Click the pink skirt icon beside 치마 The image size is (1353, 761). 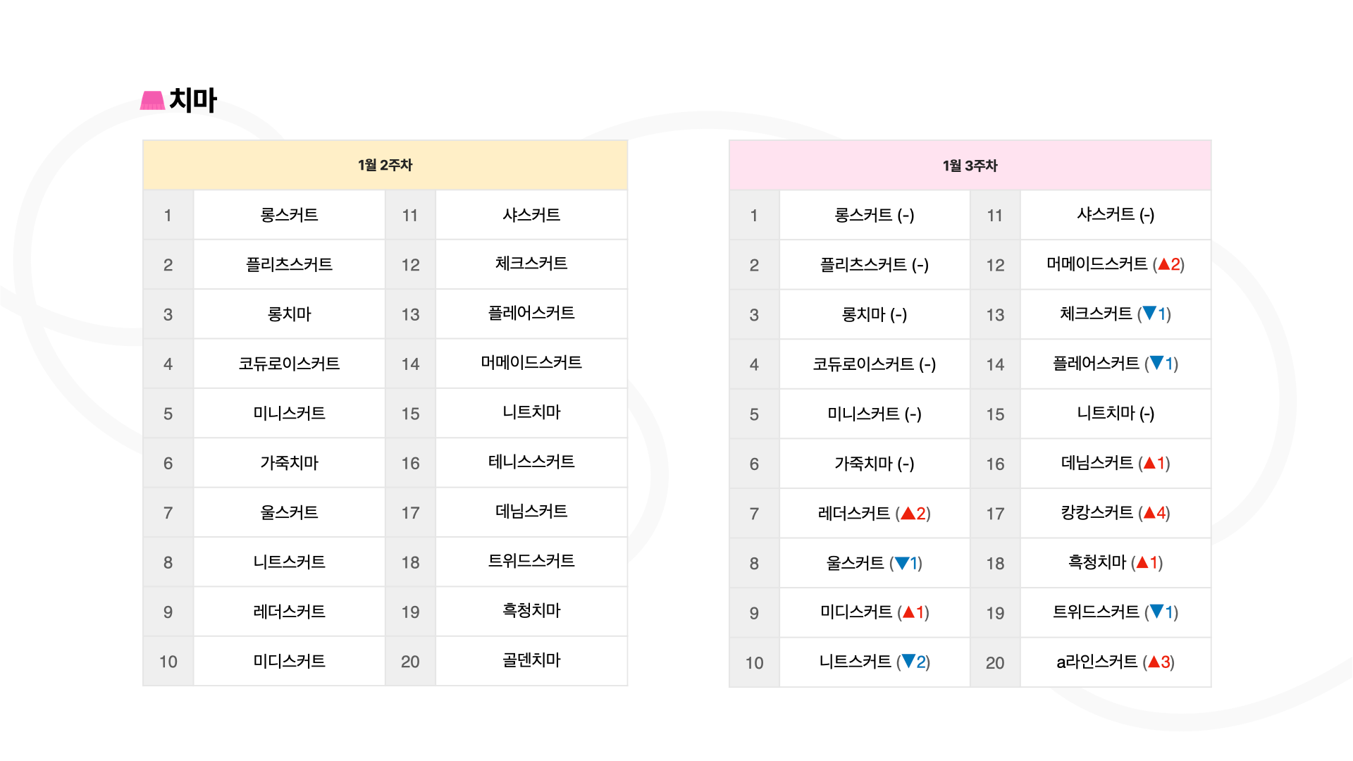152,100
